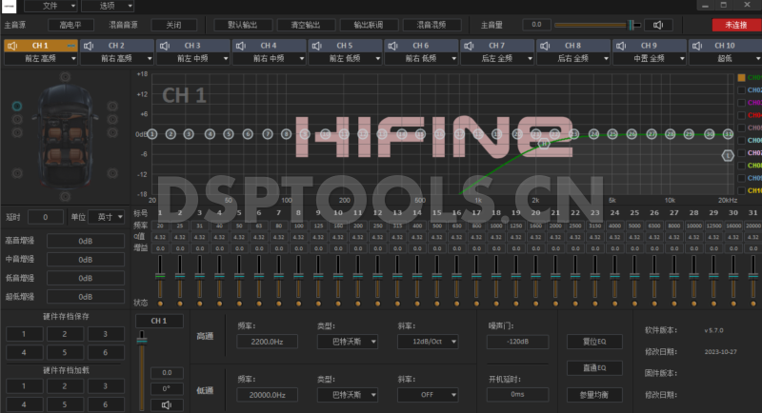Click the 复位EQ button
Screen dimensions: 762x413
click(594, 342)
